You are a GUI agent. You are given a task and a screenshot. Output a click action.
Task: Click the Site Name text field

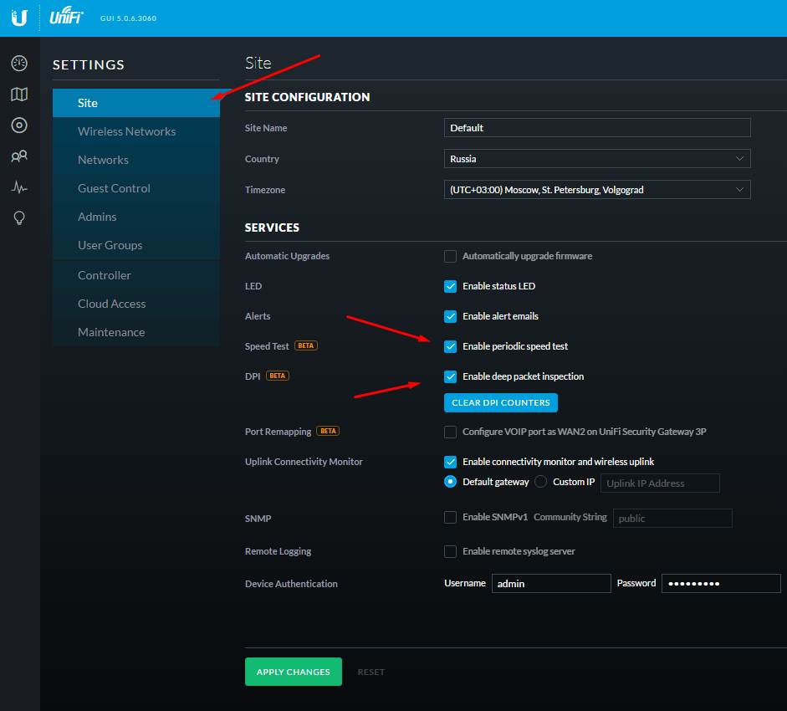pos(596,128)
